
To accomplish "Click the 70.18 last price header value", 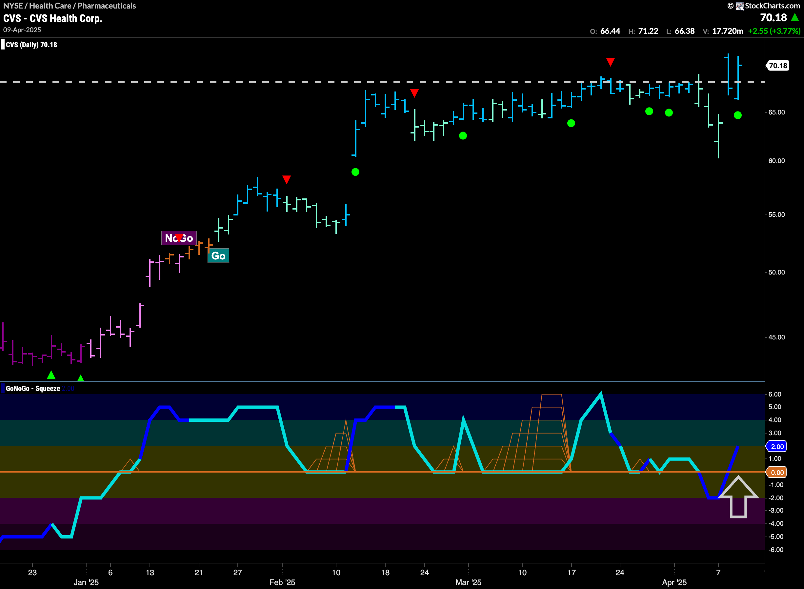I will coord(774,17).
